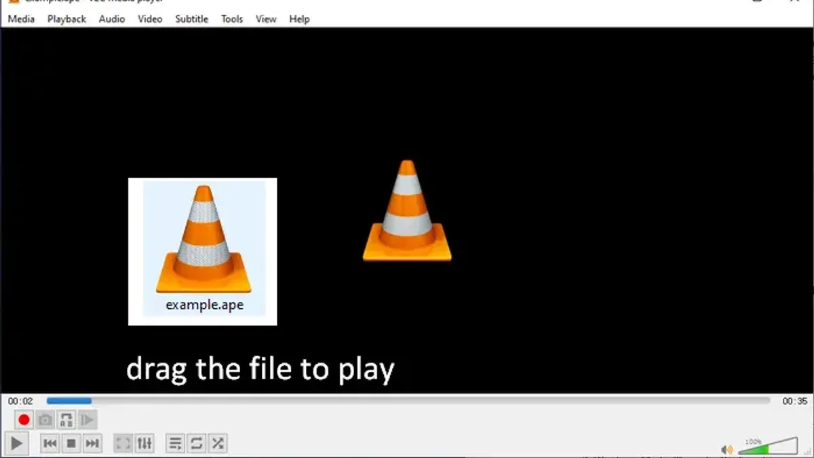This screenshot has width=814, height=458.
Task: Set the A-B loop points
Action: [66, 420]
